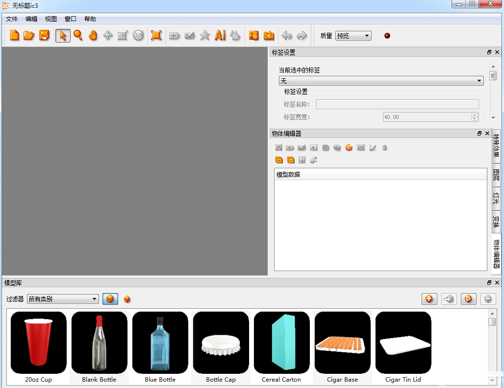Click the fit-to-frame icon in the toolbar

click(x=156, y=36)
